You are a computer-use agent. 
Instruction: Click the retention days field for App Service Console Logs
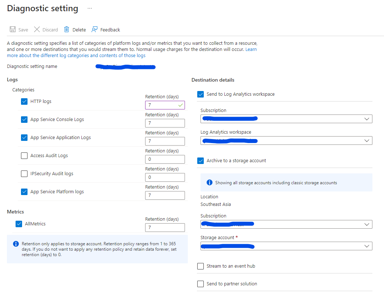(x=165, y=123)
